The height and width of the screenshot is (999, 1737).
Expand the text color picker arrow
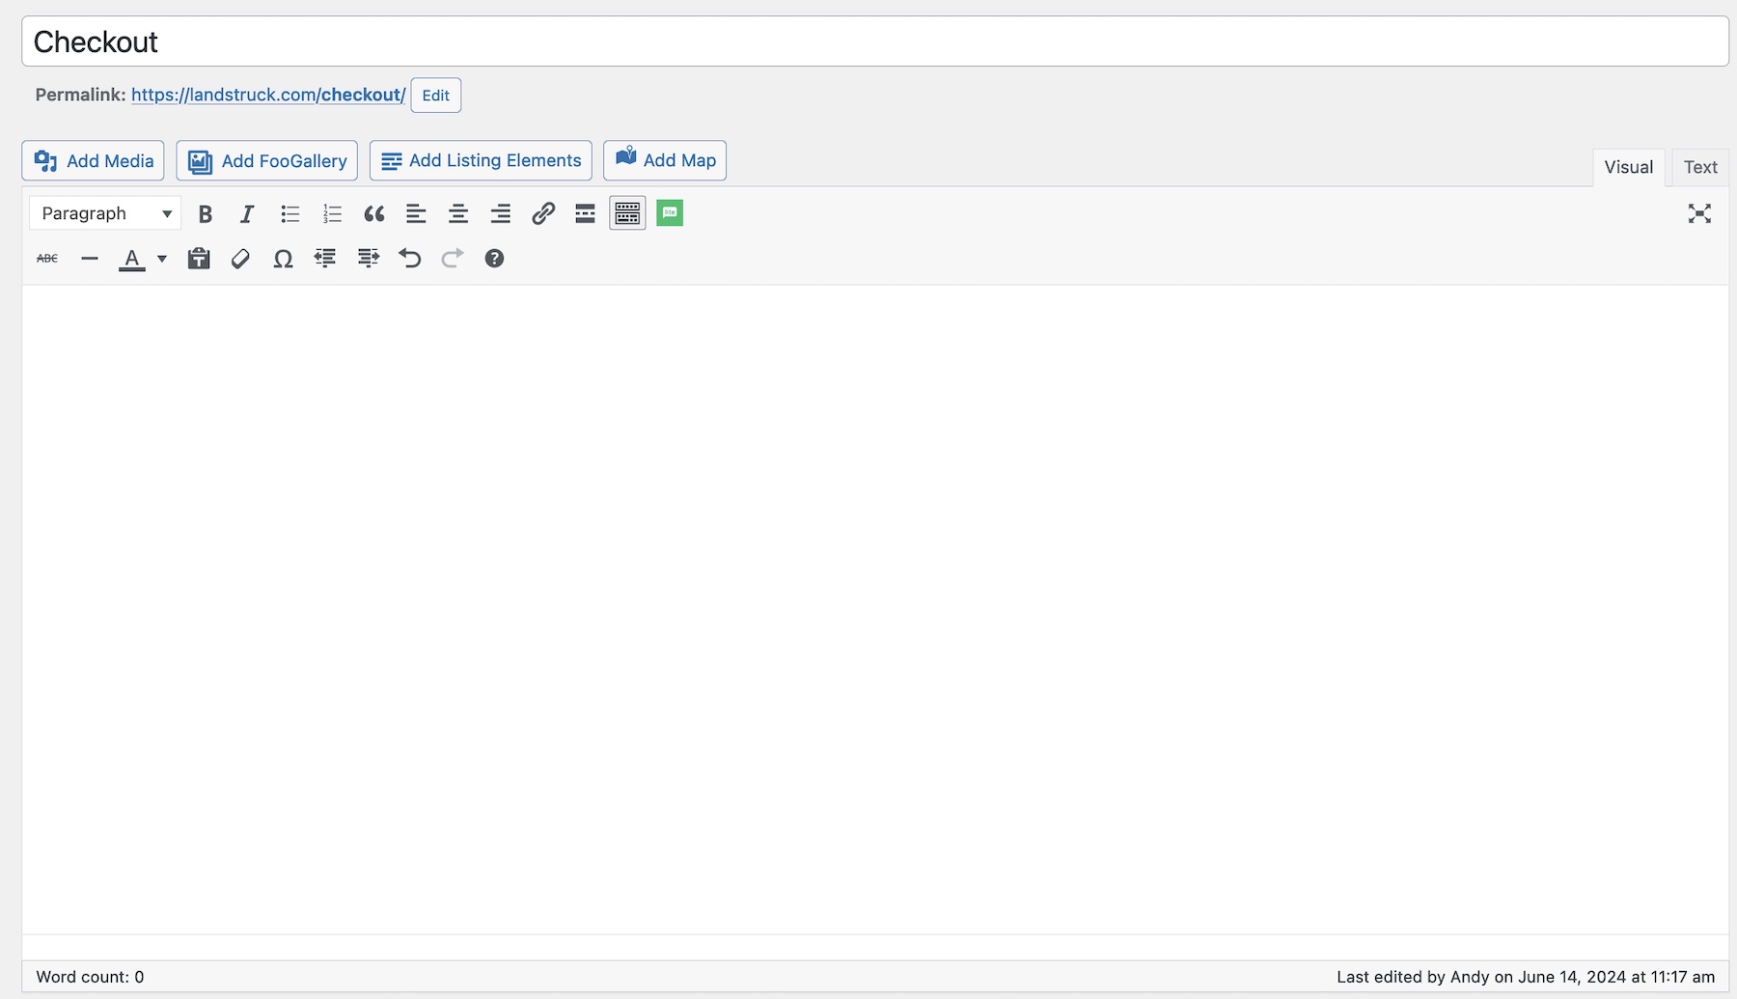(162, 259)
